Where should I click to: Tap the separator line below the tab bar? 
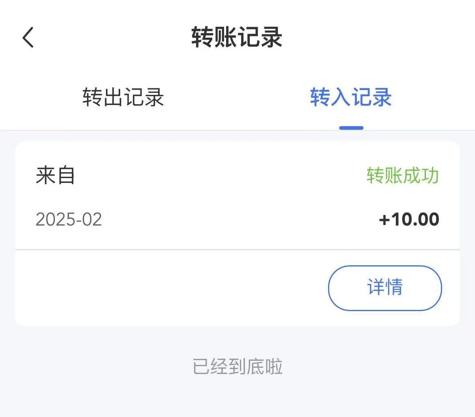(162, 130)
